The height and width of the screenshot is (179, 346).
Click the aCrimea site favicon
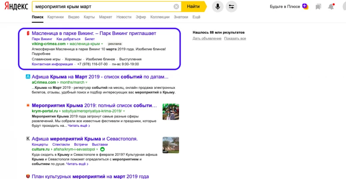pos(28,77)
